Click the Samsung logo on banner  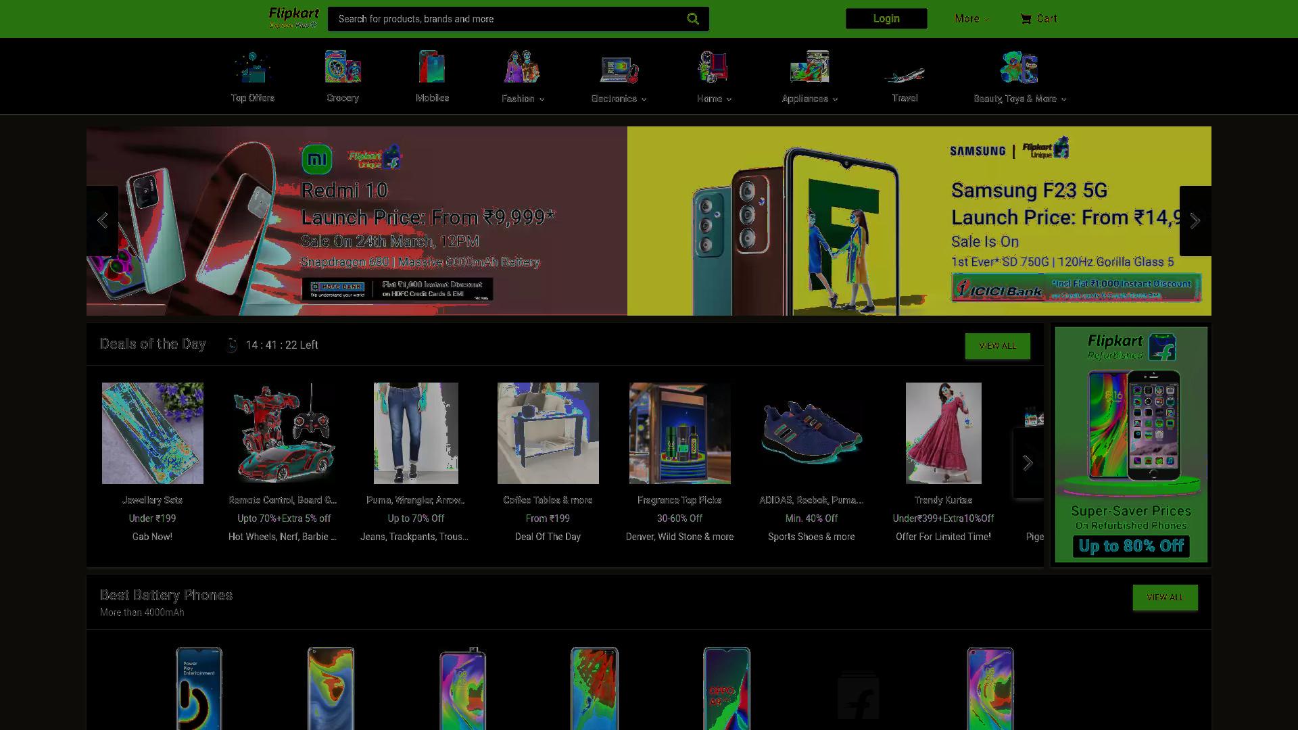[x=978, y=151]
